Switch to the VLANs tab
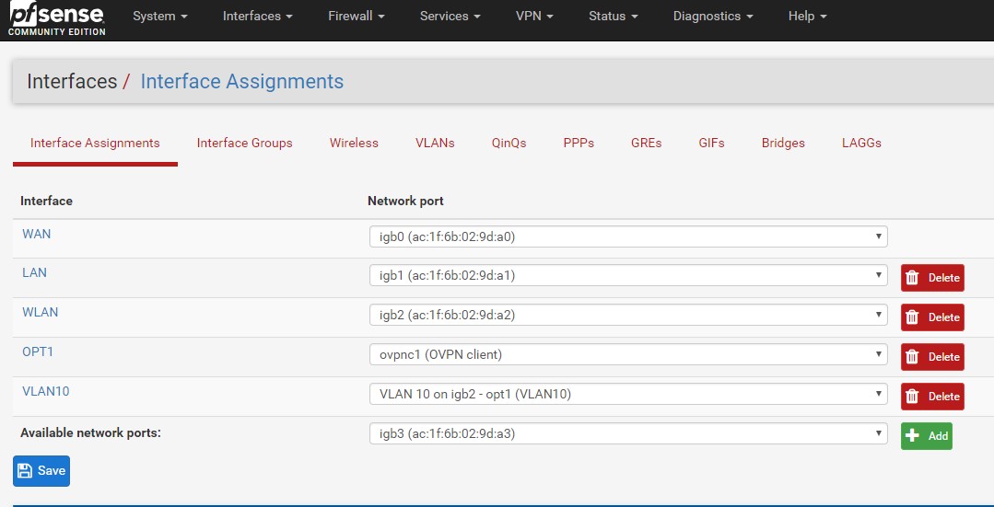Viewport: 994px width, 507px height. point(435,143)
